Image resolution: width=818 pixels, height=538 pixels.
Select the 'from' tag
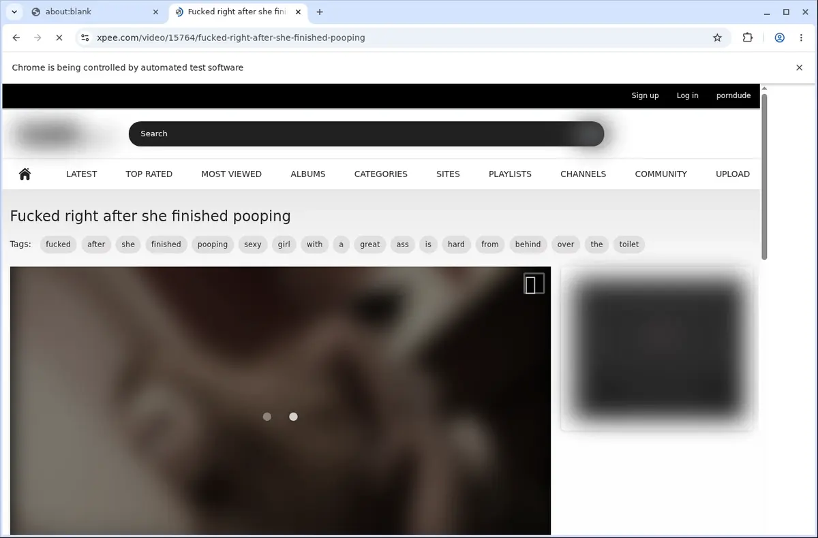pos(490,244)
